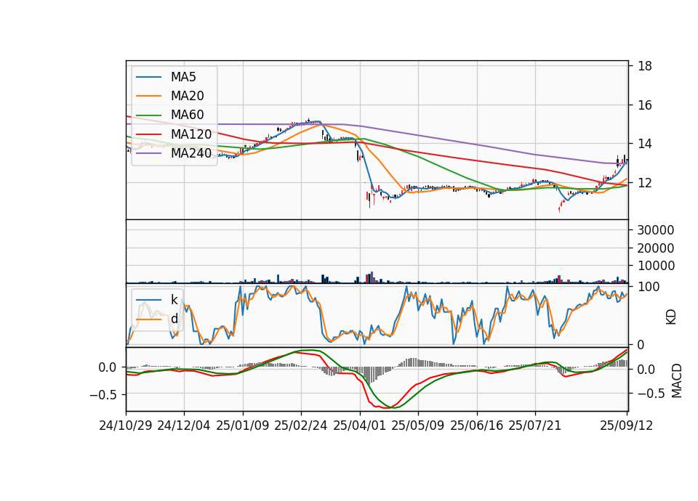Screen dimensions: 698x501
Task: Click the price axis value 14
Action: click(x=645, y=144)
